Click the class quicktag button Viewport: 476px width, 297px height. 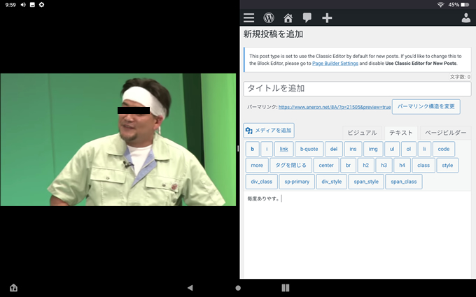click(423, 165)
